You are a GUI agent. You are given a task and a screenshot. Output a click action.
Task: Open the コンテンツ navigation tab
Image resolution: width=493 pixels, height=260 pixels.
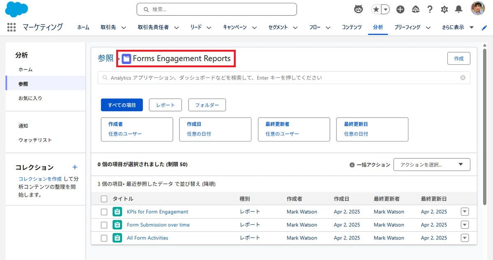pos(352,27)
